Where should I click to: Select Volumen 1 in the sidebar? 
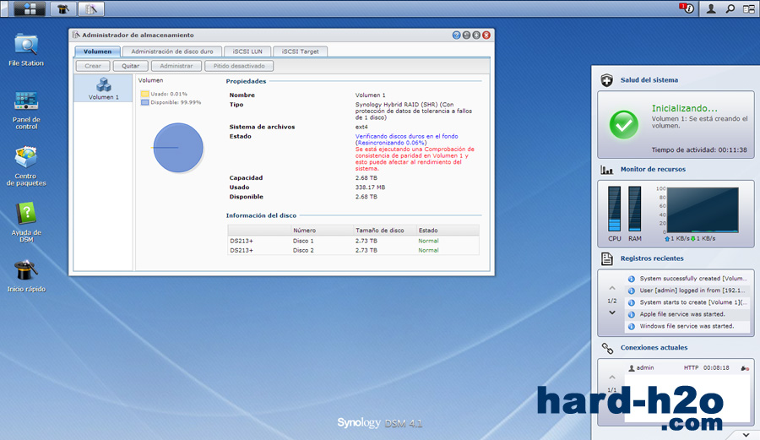click(103, 88)
